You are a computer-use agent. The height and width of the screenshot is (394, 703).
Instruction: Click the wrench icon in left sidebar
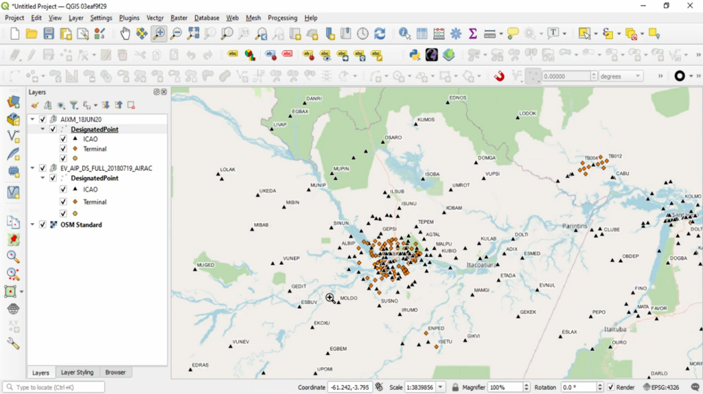click(x=13, y=344)
